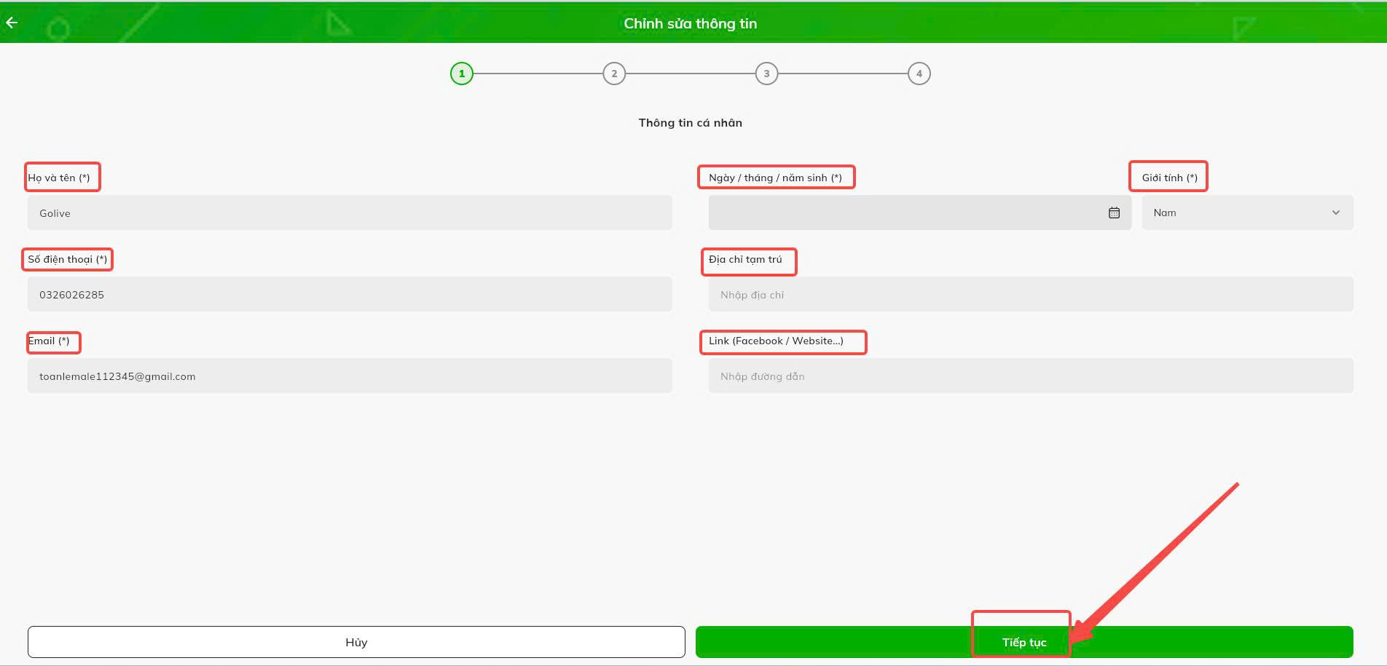
Task: Expand the Giới tính dropdown chevron
Action: point(1336,213)
